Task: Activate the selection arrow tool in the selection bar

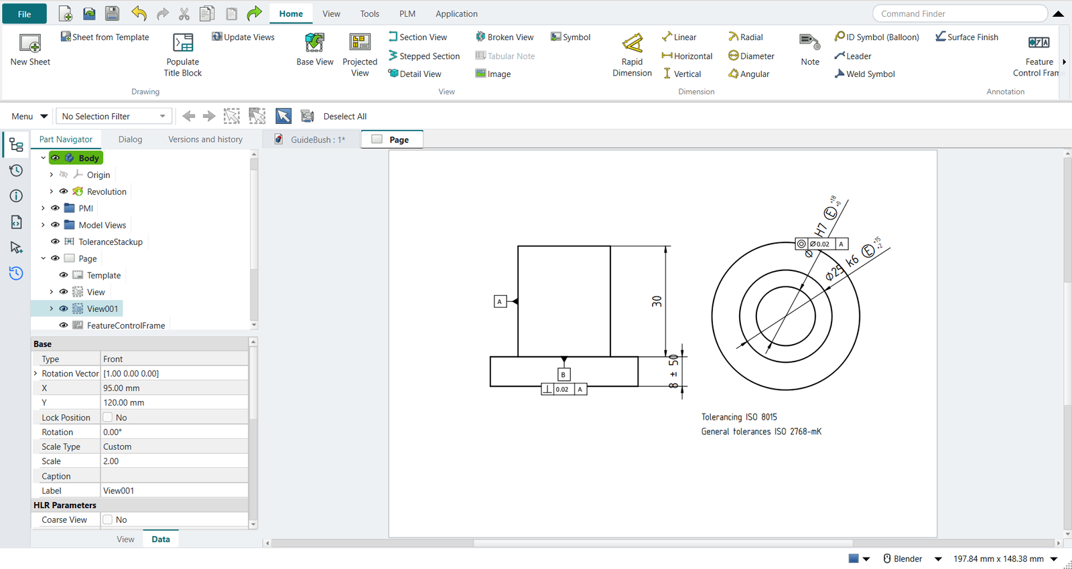Action: click(x=283, y=116)
